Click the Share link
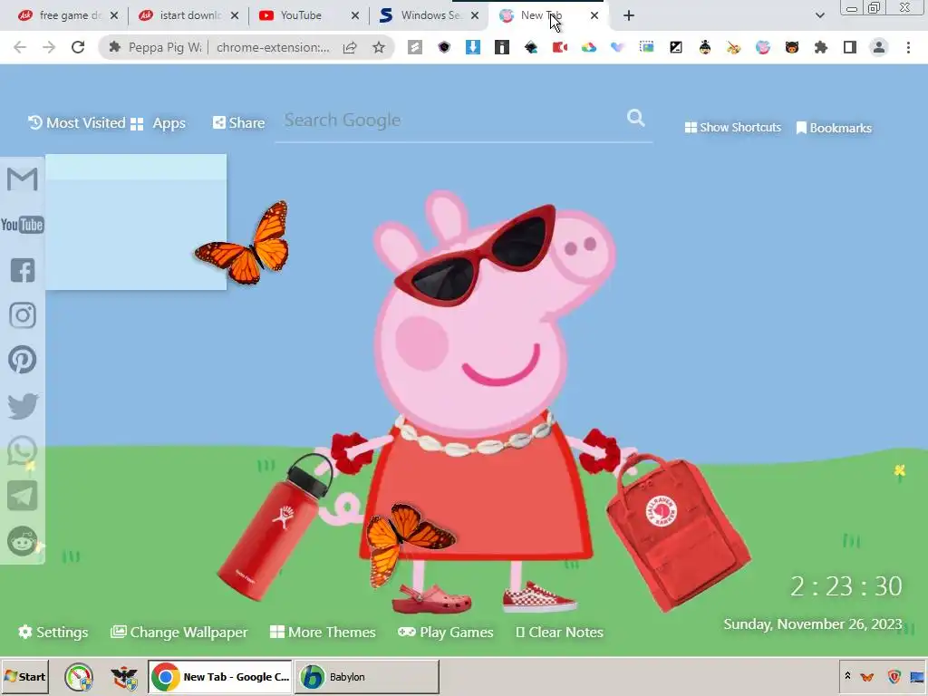This screenshot has height=696, width=928. pos(238,122)
